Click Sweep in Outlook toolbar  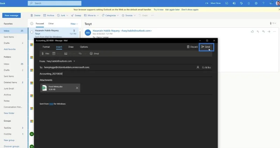tap(76, 15)
